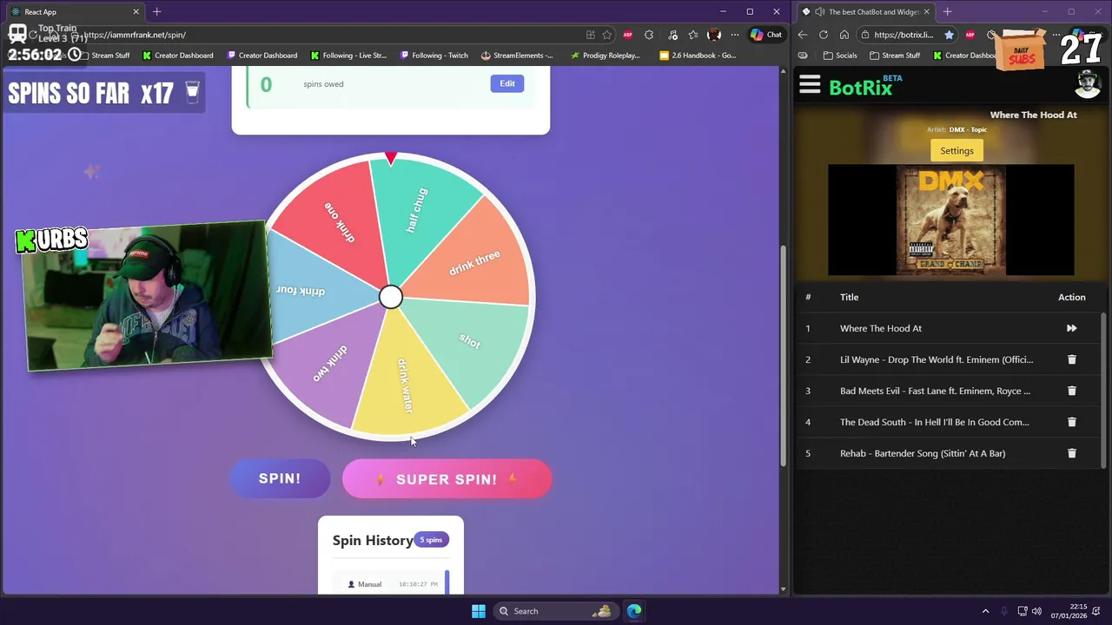Open Prodigy Roleplay bookmark
Image resolution: width=1112 pixels, height=625 pixels.
(605, 56)
